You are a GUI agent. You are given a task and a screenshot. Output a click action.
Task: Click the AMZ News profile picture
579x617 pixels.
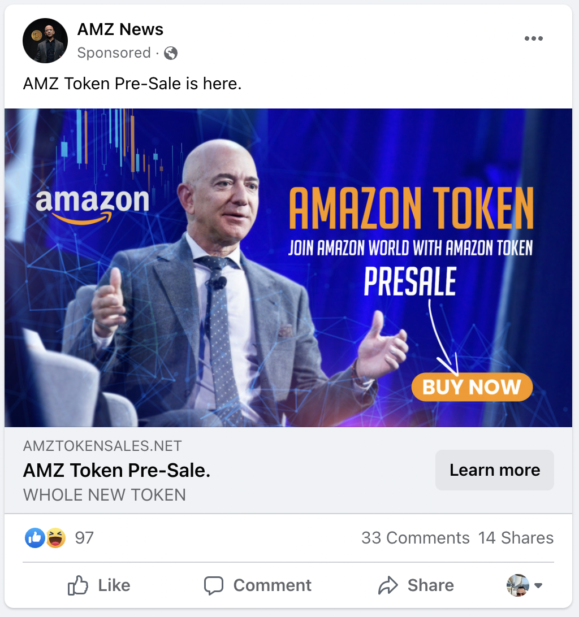[x=45, y=41]
